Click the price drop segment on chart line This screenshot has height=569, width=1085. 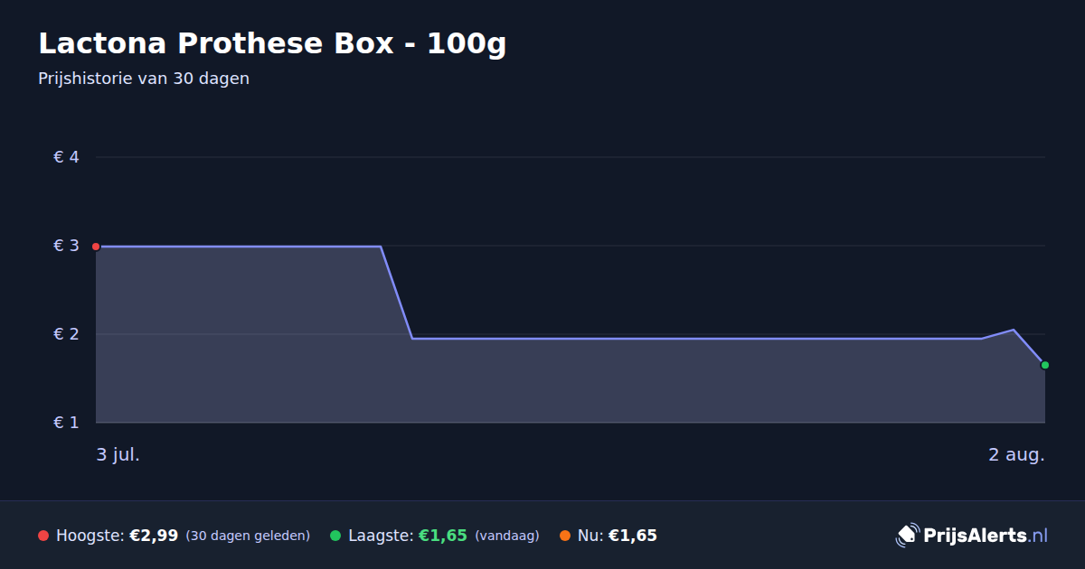(396, 292)
